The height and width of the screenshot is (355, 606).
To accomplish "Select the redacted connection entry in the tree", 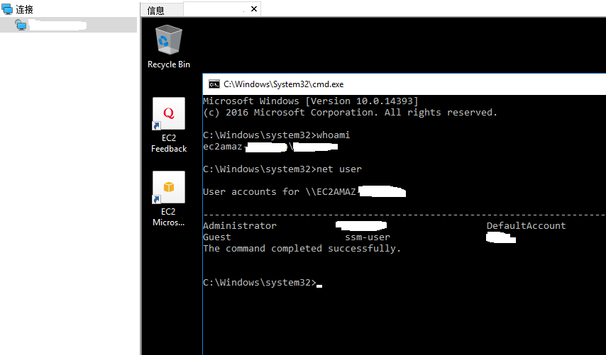I will (x=68, y=25).
